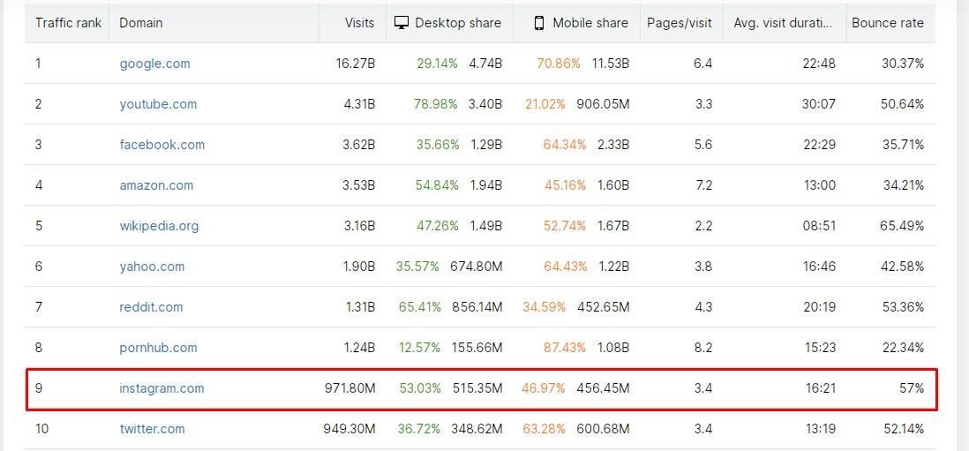Click the instagram.com link
Image resolution: width=969 pixels, height=451 pixels.
click(161, 388)
